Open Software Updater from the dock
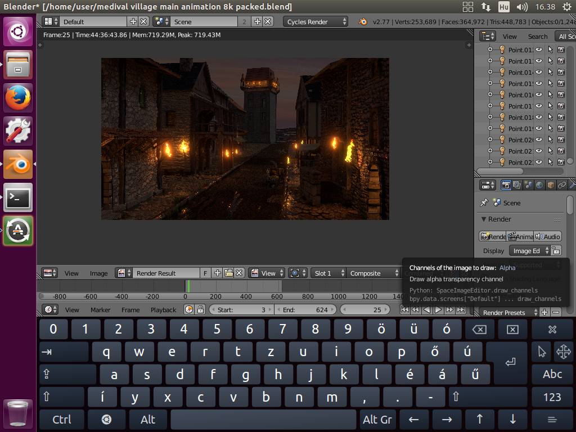The image size is (576, 432). pos(18,231)
